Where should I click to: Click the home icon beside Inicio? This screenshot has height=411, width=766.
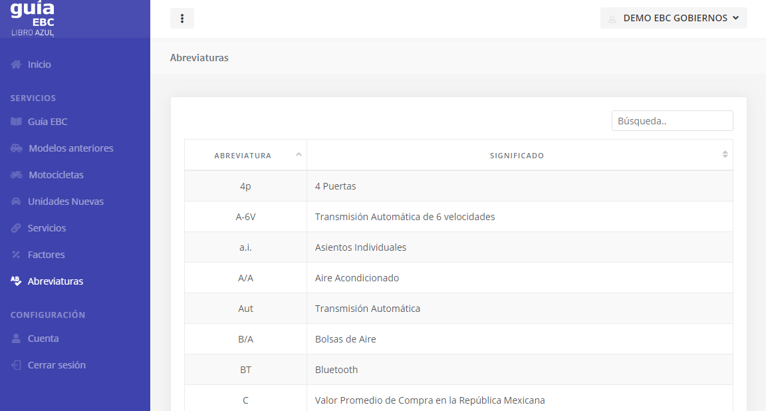(17, 65)
